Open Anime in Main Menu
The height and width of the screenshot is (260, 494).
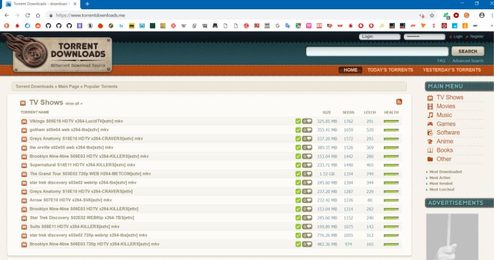444,141
